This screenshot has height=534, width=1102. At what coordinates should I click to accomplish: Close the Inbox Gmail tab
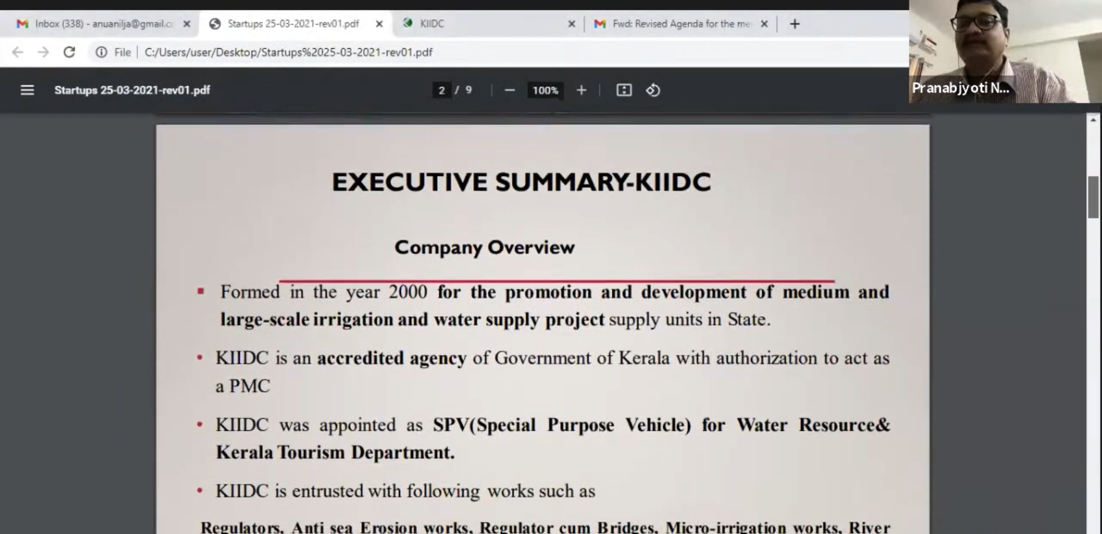(x=186, y=24)
